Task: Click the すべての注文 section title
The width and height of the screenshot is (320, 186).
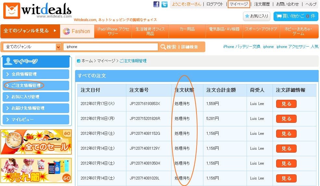Action: (x=92, y=76)
